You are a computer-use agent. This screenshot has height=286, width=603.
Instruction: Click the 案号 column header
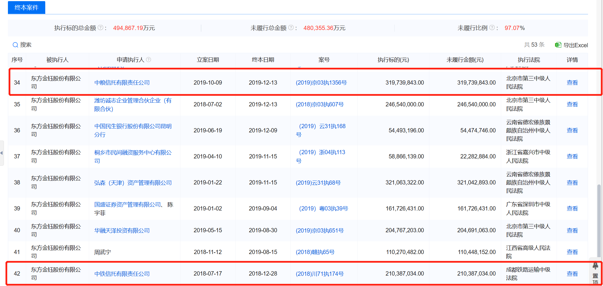(324, 60)
